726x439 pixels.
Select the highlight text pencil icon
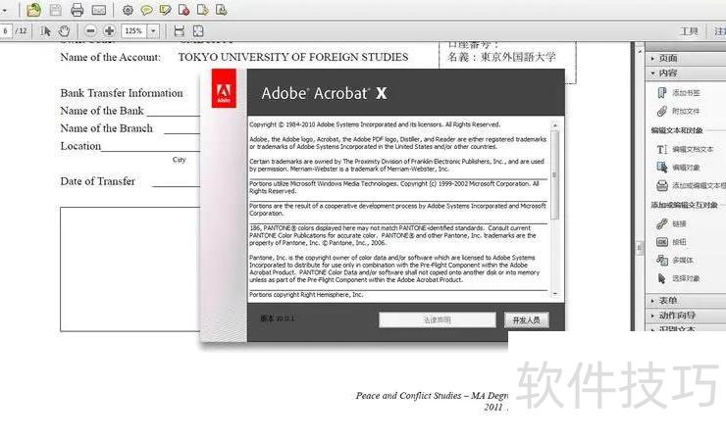(x=165, y=10)
